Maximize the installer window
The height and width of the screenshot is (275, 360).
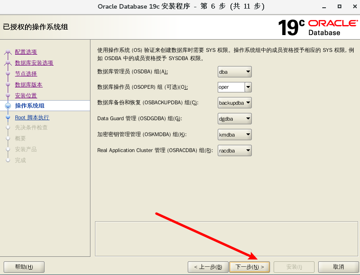click(339, 6)
